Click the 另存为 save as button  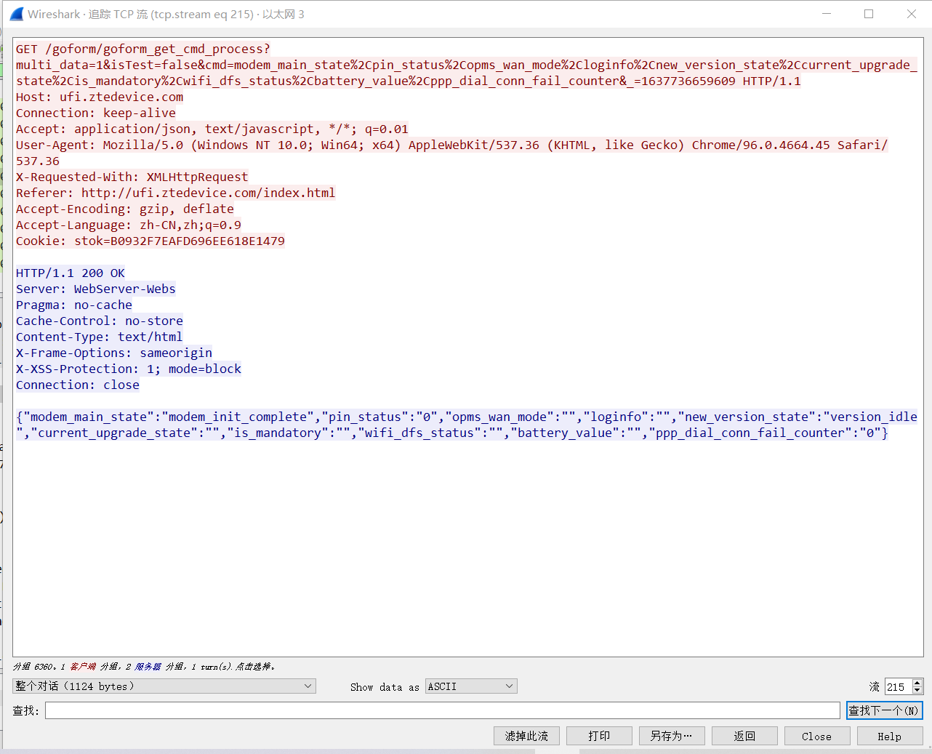672,736
